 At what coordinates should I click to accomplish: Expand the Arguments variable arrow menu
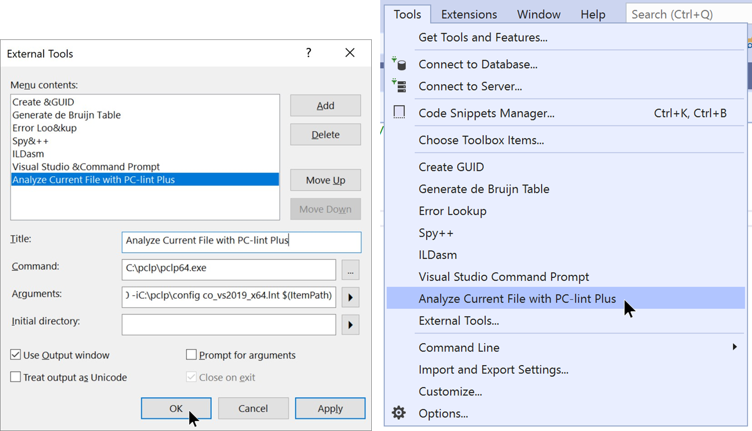point(350,297)
